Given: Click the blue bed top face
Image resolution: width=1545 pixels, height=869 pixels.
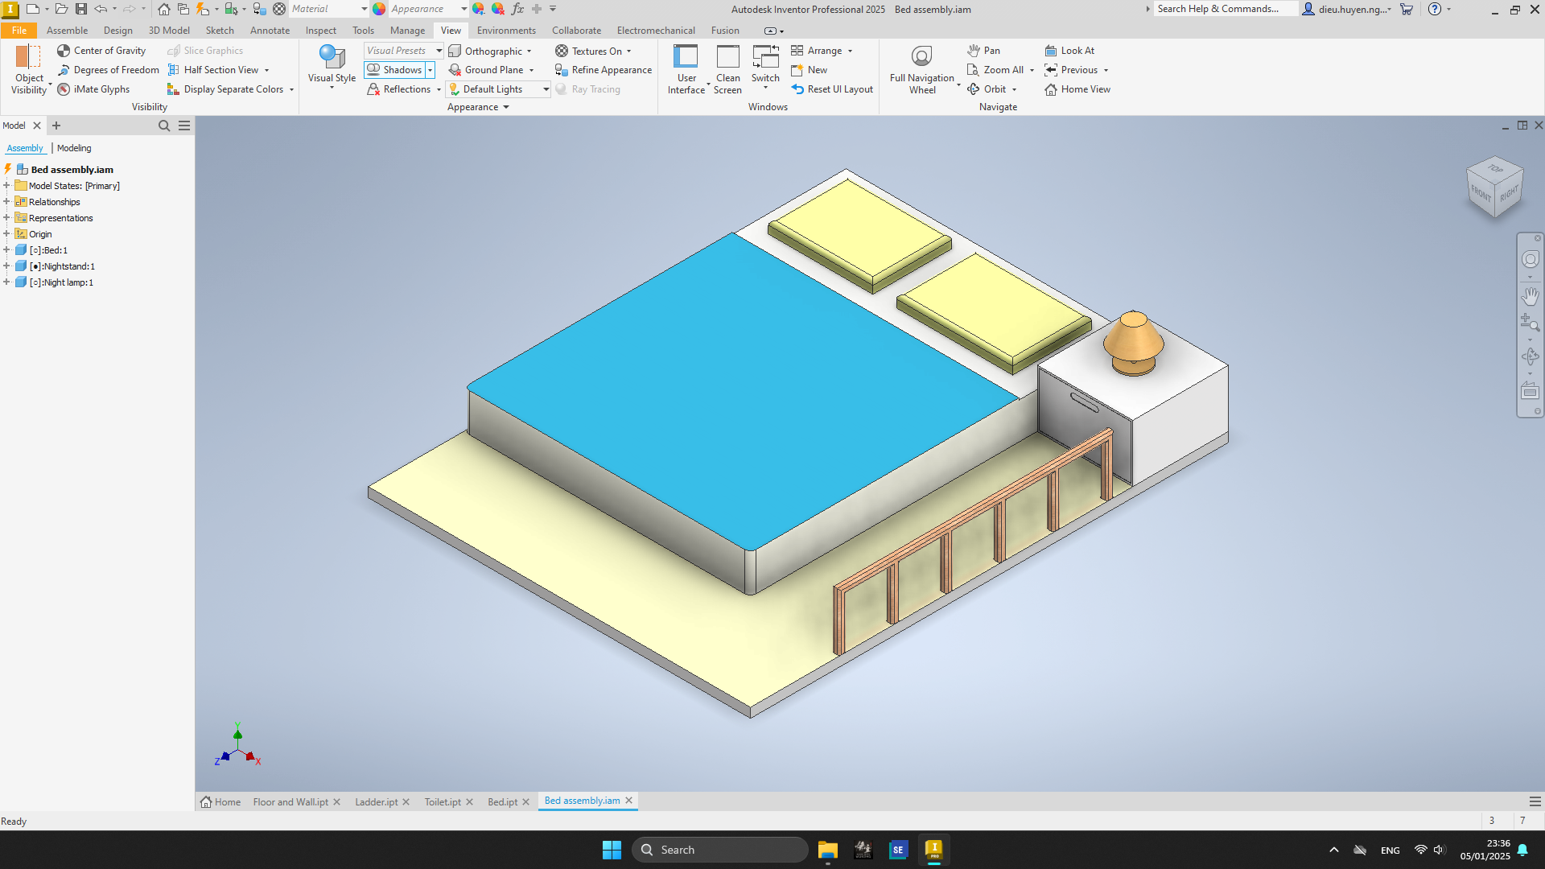Looking at the screenshot, I should pos(744,390).
